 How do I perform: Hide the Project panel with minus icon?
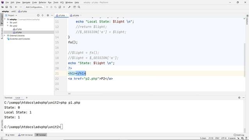tap(52, 15)
